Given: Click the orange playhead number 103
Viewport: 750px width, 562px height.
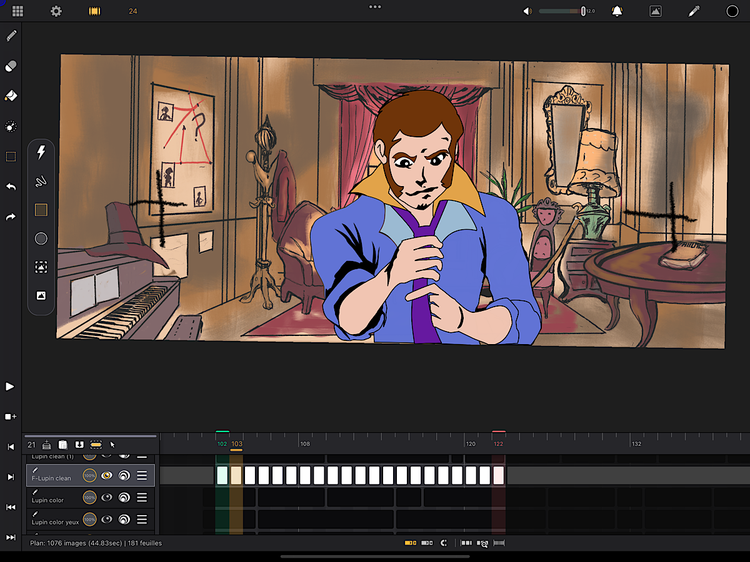Looking at the screenshot, I should (x=237, y=445).
